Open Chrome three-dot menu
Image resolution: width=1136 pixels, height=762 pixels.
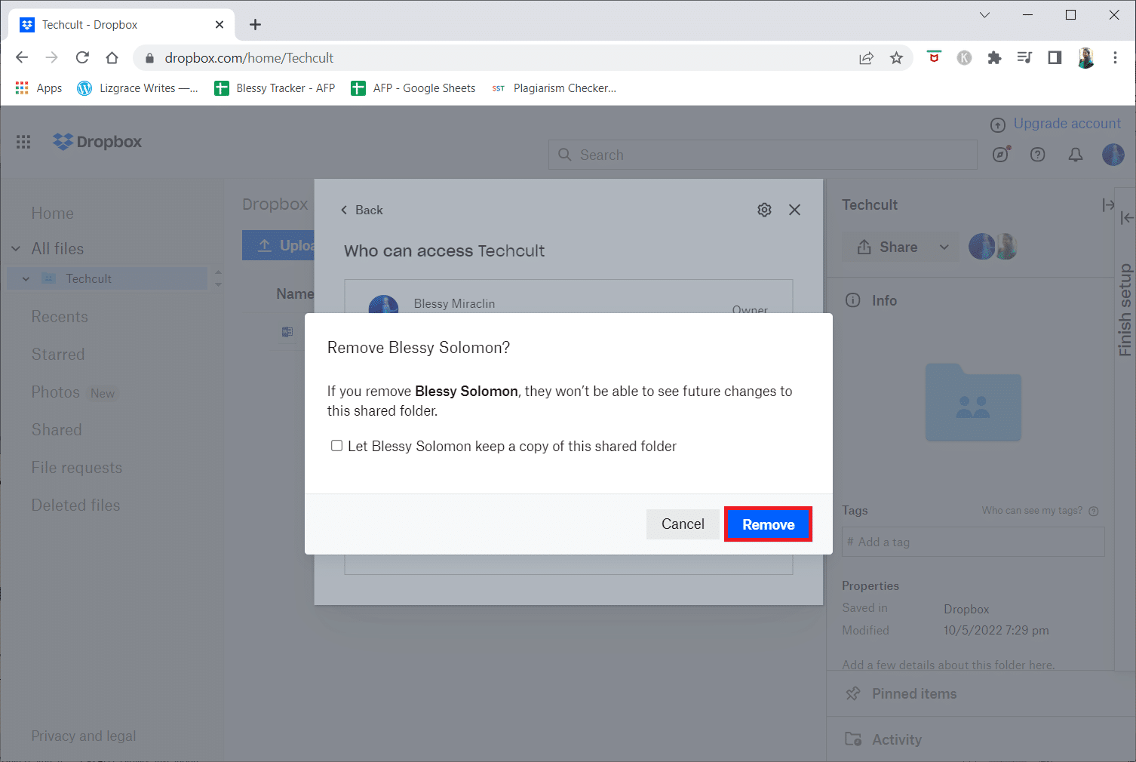pyautogui.click(x=1115, y=57)
